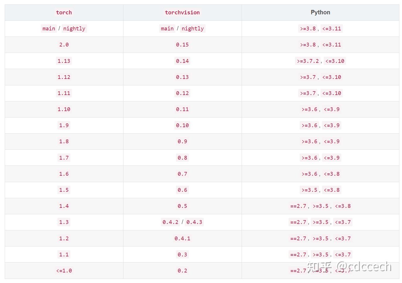Click torch version 1.6

point(64,174)
